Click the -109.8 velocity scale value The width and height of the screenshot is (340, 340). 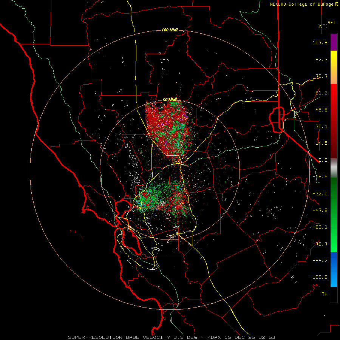318,277
